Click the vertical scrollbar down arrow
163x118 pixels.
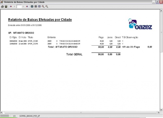tap(161, 110)
